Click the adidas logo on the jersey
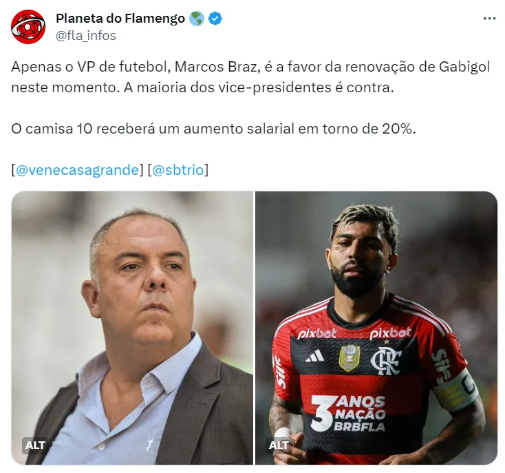This screenshot has width=505, height=473. coord(314,356)
